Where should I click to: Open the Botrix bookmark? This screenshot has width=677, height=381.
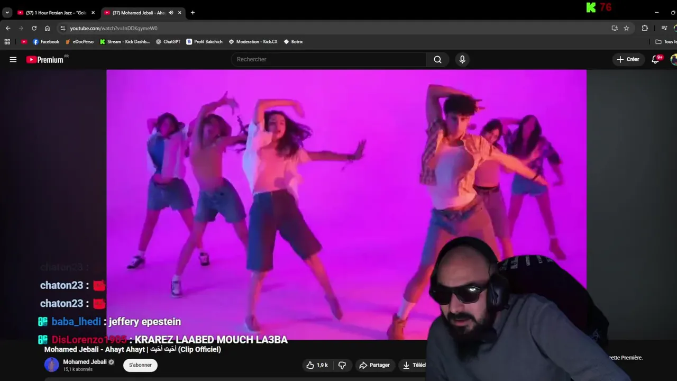coord(293,42)
